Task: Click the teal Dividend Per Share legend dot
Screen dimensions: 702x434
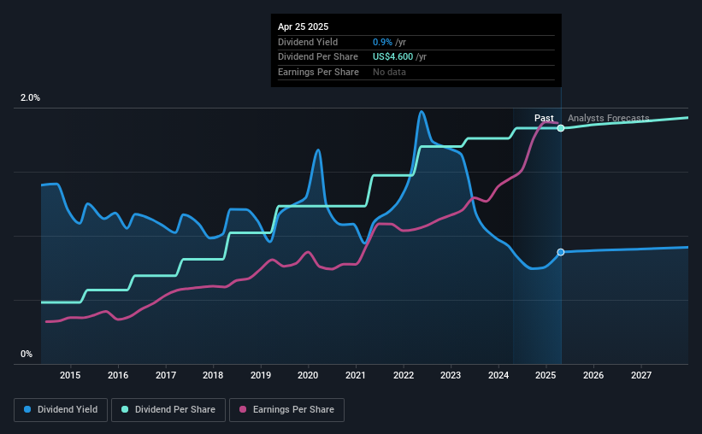Action: 125,409
